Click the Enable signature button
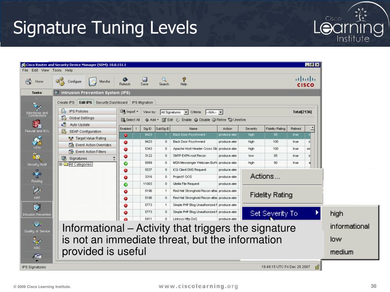The width and height of the screenshot is (390, 292). click(184, 120)
